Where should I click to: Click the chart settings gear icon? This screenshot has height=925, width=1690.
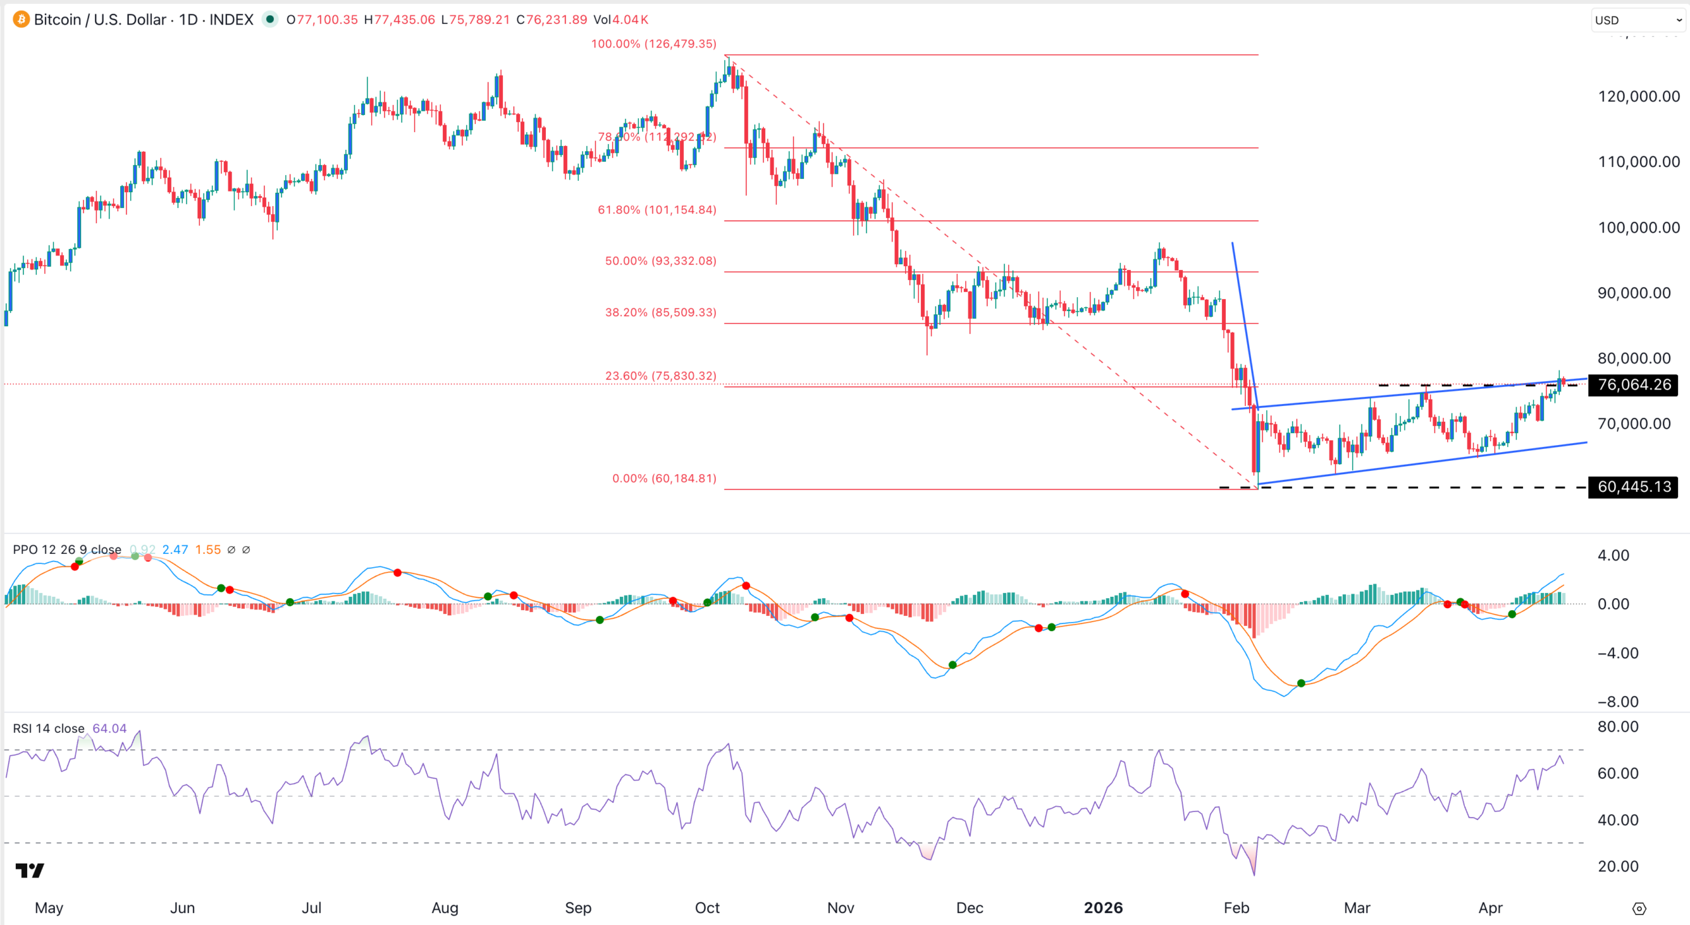click(x=1639, y=908)
